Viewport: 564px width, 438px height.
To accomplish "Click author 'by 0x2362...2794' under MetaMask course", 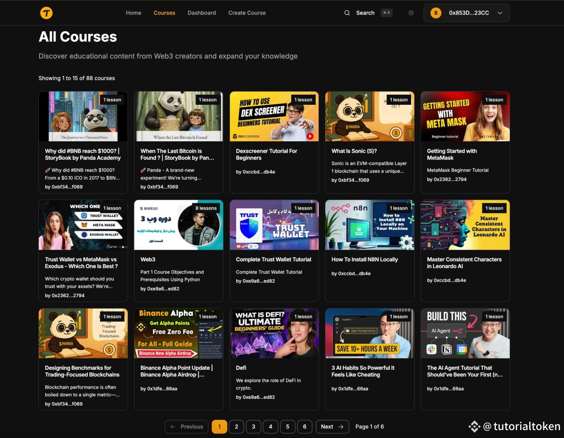I will pyautogui.click(x=446, y=179).
